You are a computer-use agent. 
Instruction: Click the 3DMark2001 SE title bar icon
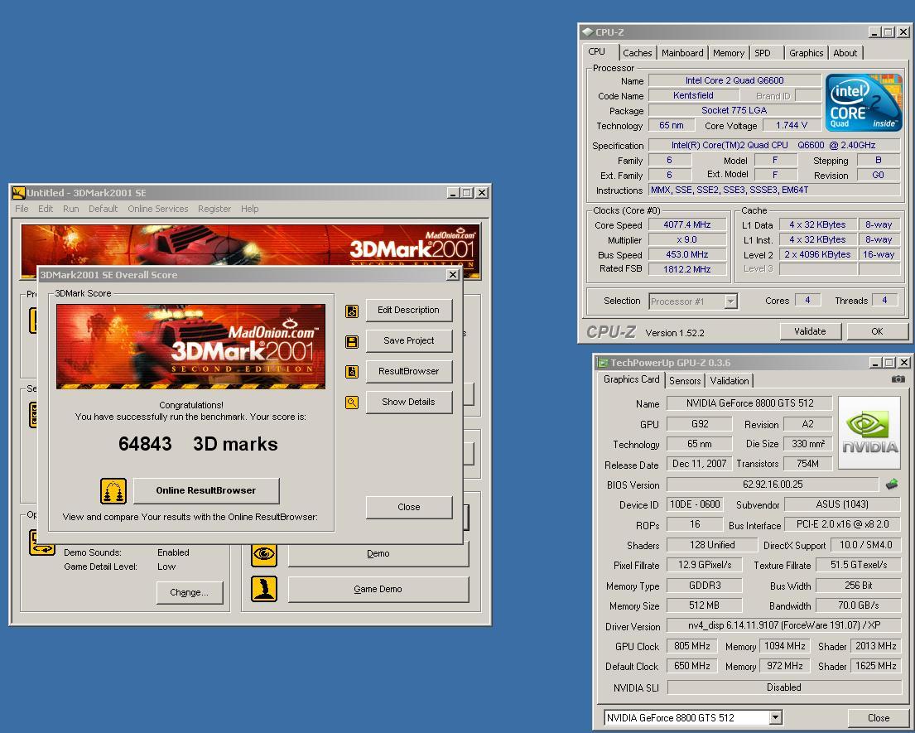19,193
